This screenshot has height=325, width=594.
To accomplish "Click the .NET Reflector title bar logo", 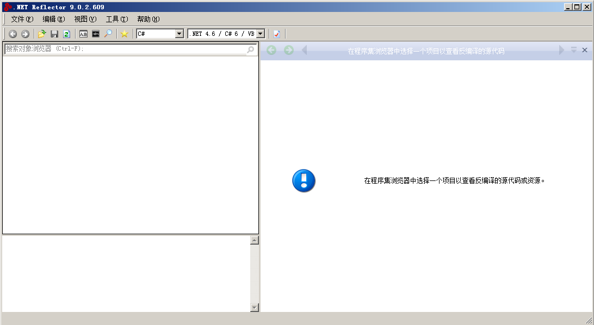I will coord(8,7).
